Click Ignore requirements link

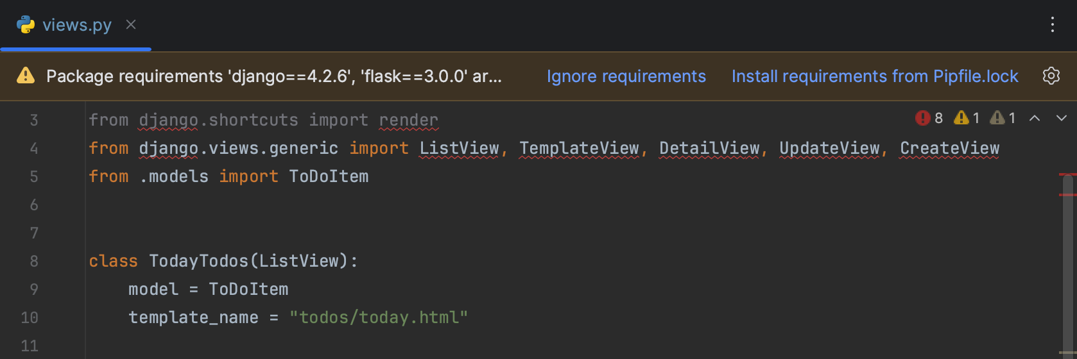pos(626,76)
